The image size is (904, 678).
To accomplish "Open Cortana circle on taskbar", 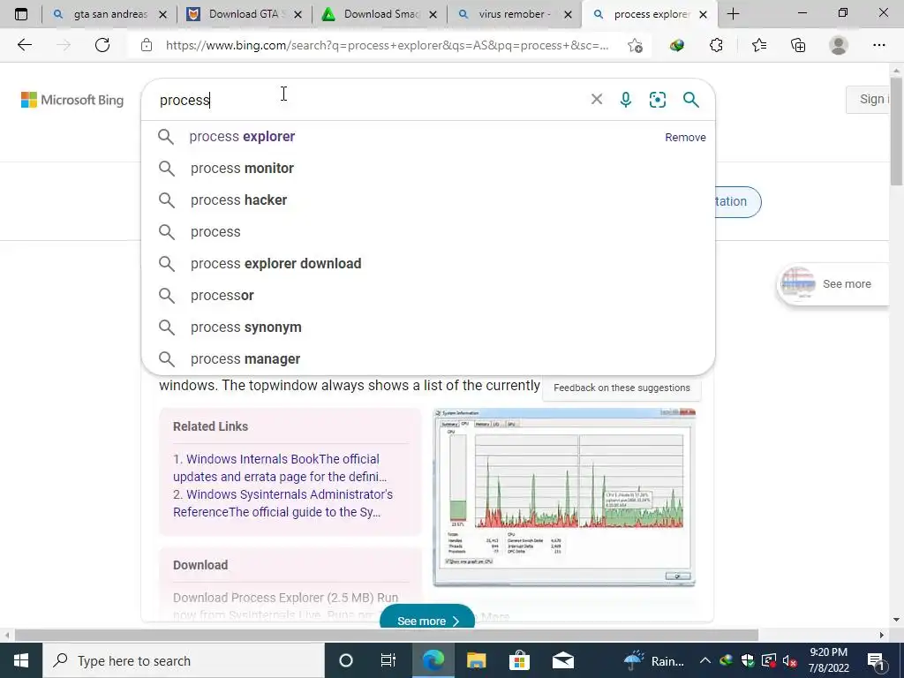I will [x=346, y=660].
